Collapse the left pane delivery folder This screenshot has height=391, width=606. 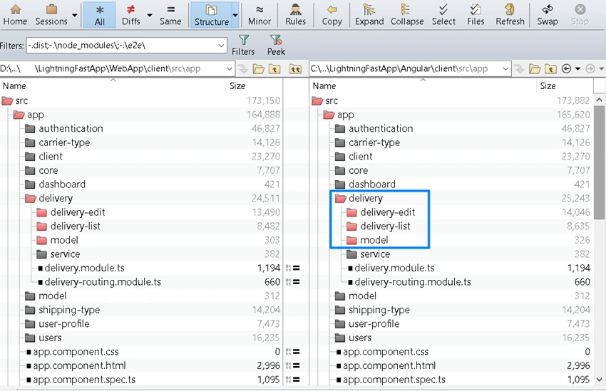(31, 199)
